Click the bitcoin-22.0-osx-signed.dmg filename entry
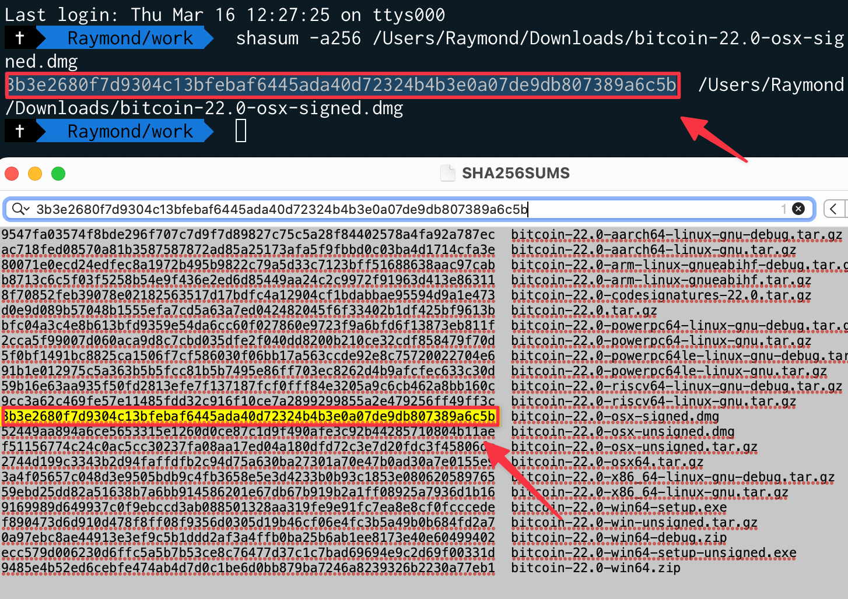This screenshot has width=848, height=599. pos(615,417)
